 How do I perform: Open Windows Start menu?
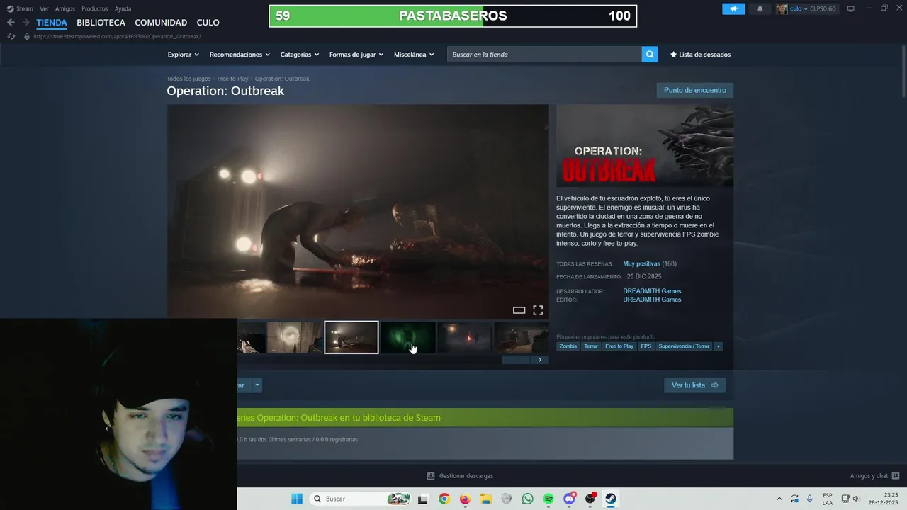[x=297, y=499]
